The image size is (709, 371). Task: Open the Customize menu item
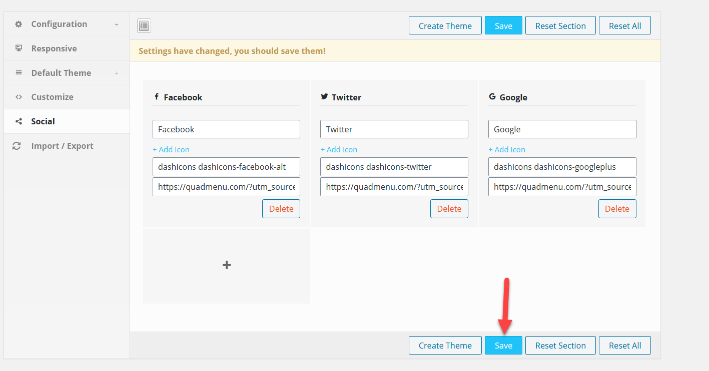click(67, 97)
